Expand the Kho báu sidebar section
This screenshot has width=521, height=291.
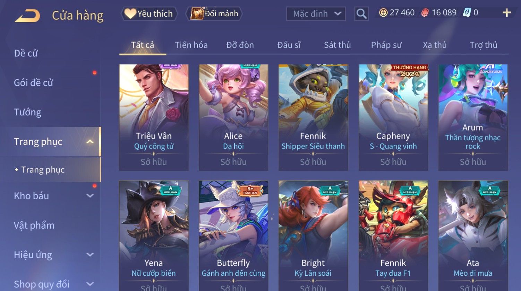(90, 196)
